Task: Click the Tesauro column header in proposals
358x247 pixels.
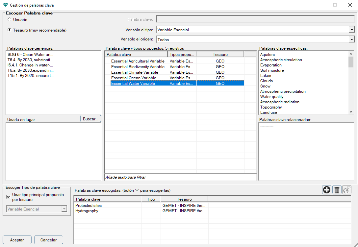Action: click(x=220, y=55)
